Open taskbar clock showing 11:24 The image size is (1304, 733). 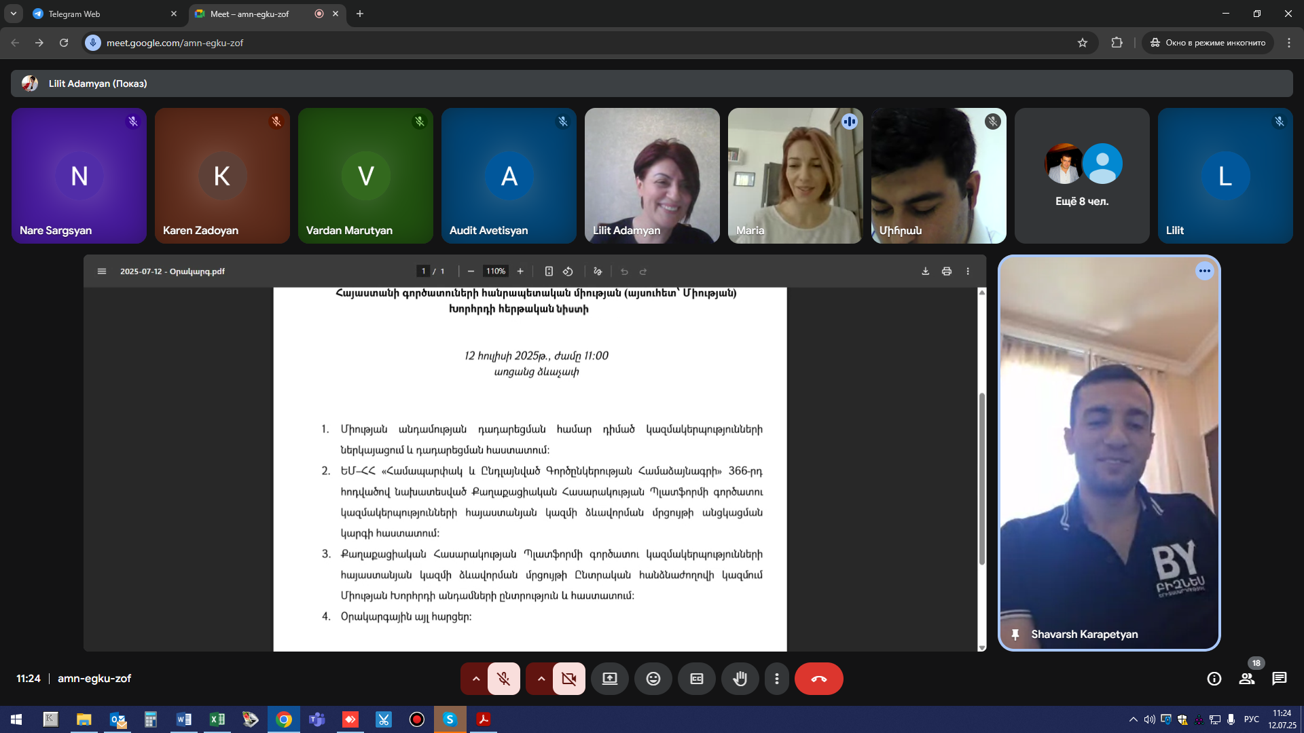point(1282,719)
